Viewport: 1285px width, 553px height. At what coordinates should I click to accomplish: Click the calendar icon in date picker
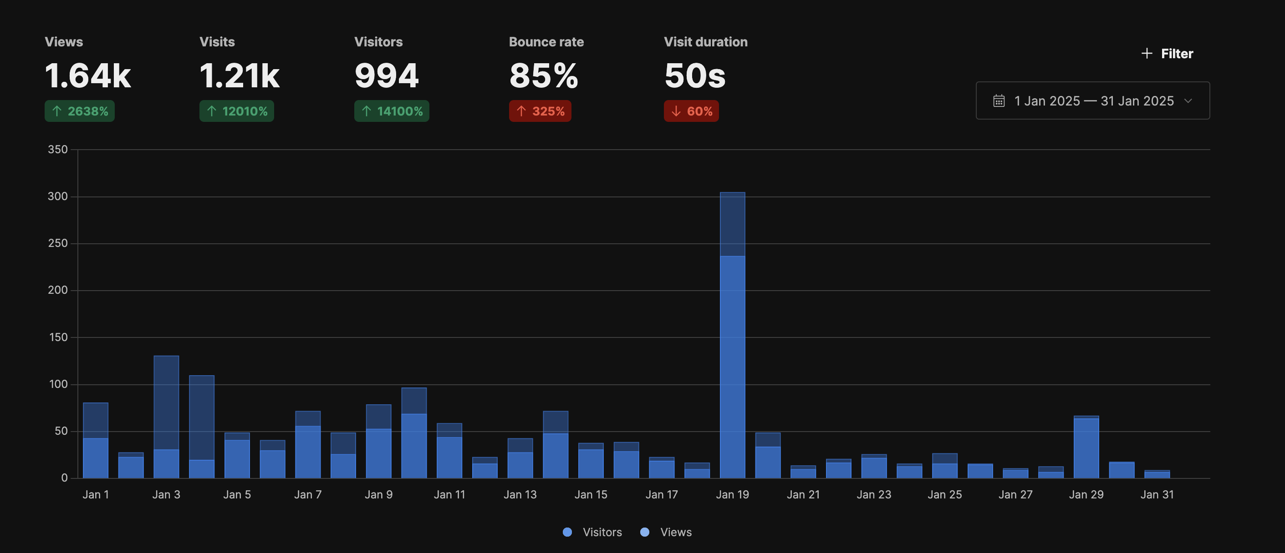(999, 101)
